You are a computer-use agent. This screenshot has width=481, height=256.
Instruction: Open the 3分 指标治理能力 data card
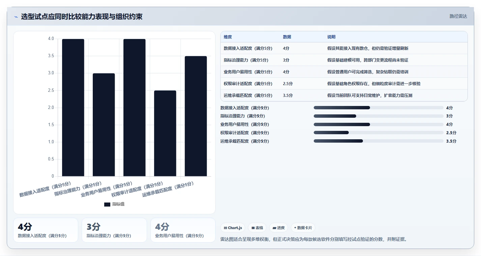(114, 230)
